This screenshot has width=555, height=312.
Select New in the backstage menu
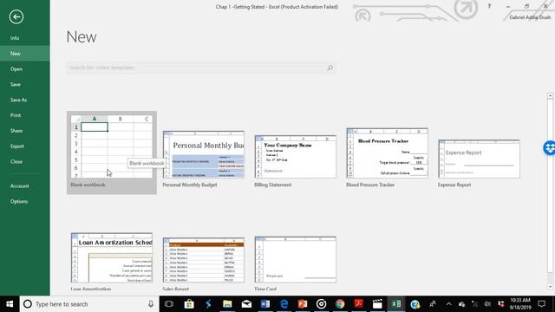coord(25,54)
